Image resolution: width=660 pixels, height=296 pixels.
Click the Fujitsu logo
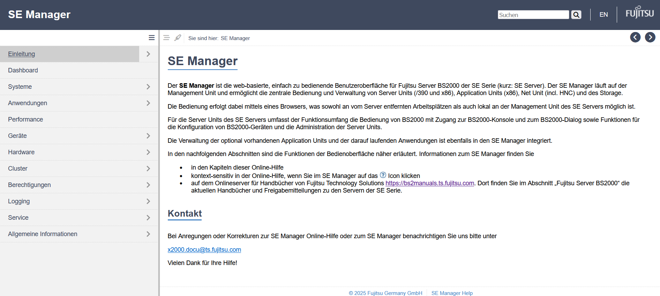coord(639,13)
